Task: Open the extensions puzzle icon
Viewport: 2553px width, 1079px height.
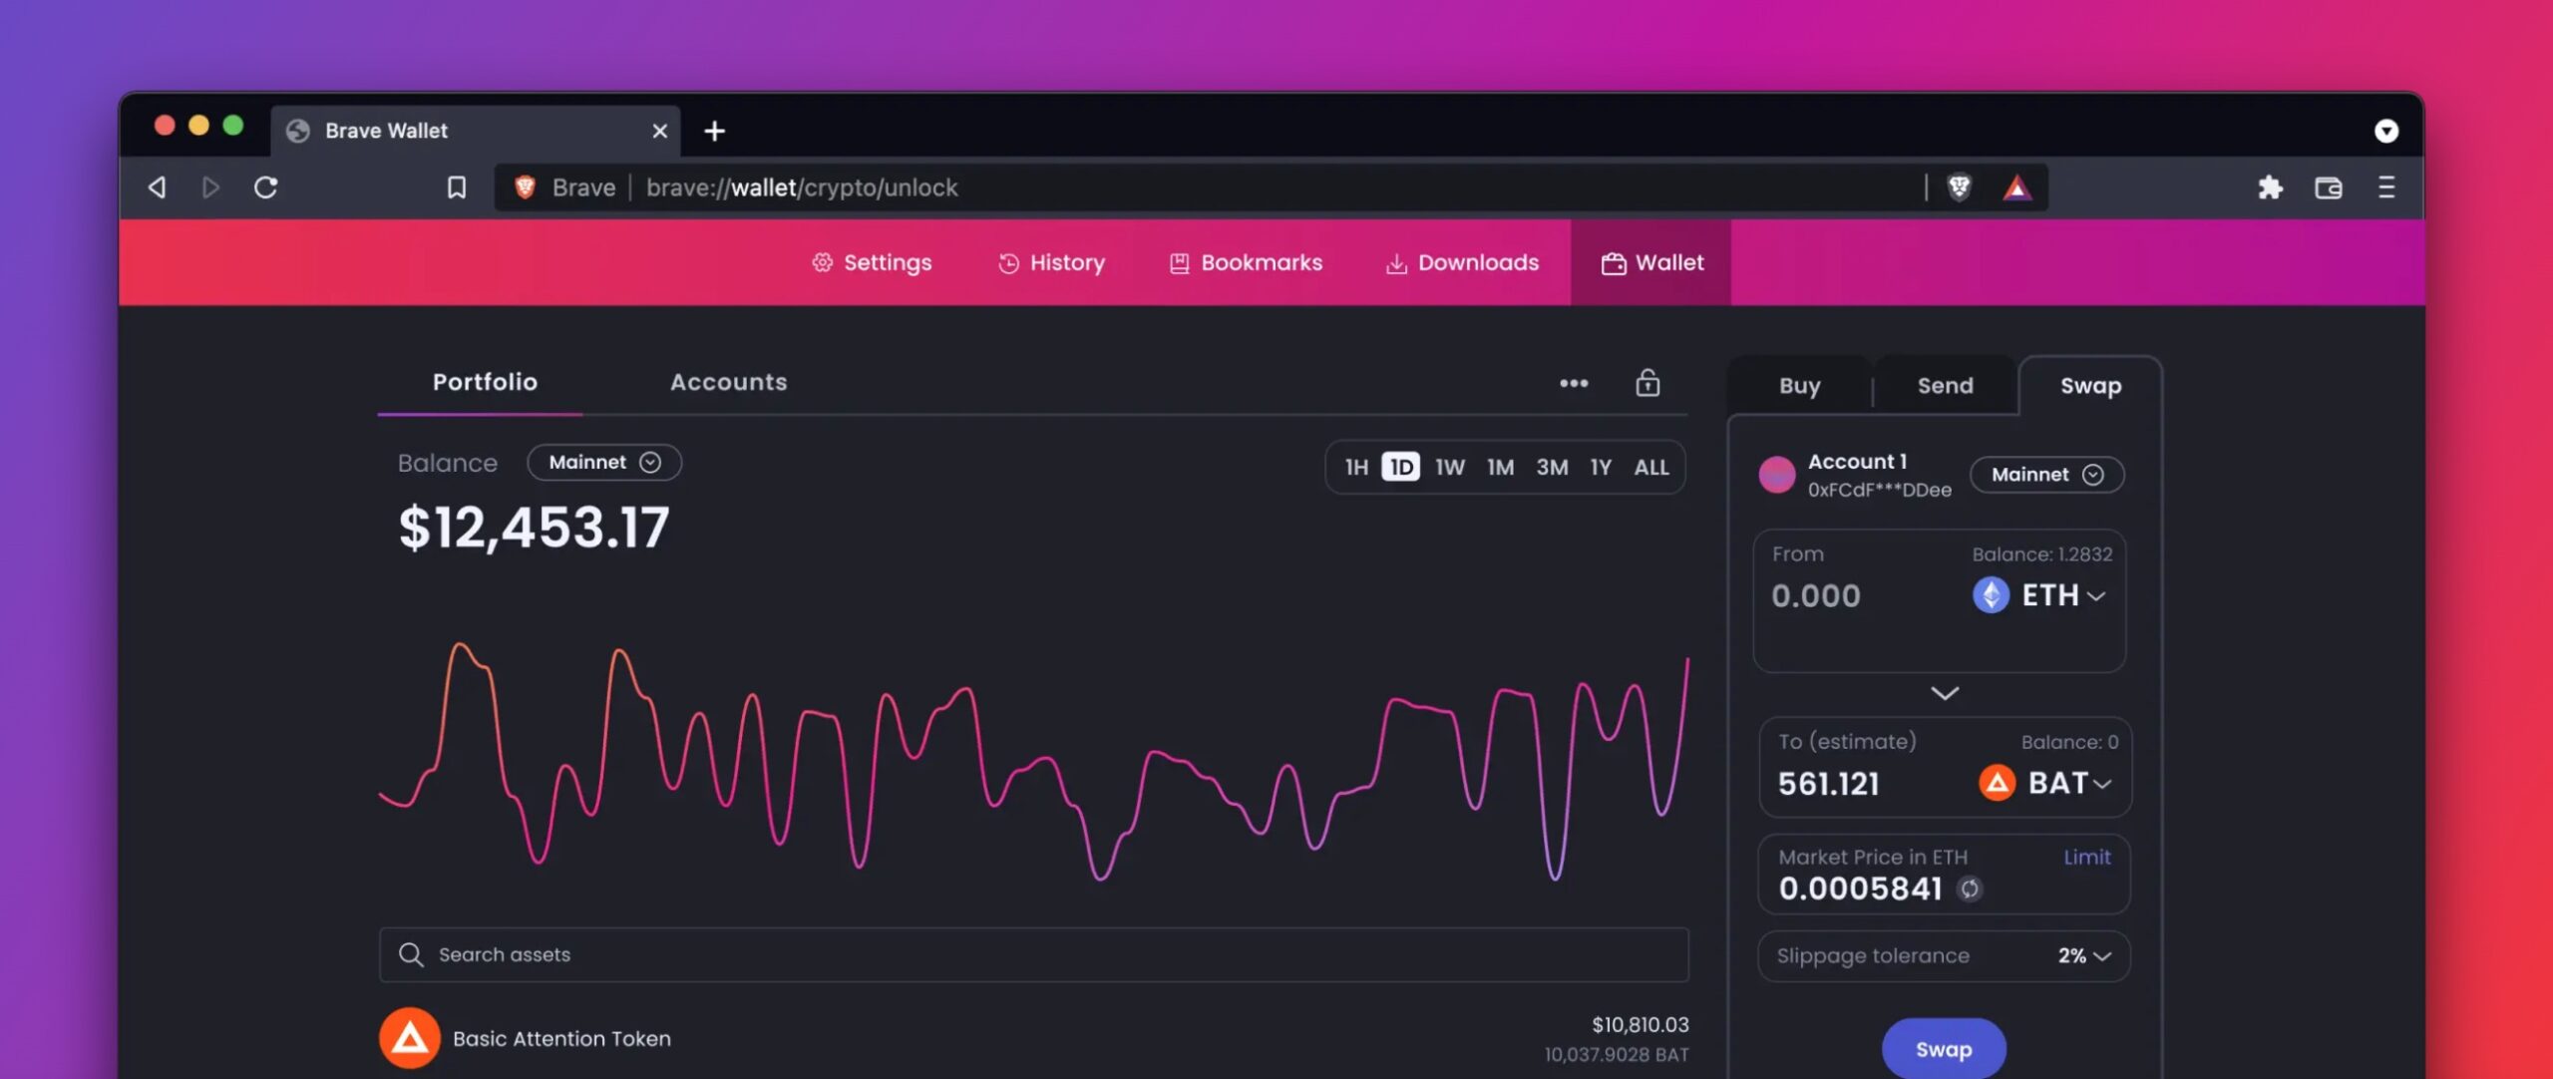Action: point(2271,186)
